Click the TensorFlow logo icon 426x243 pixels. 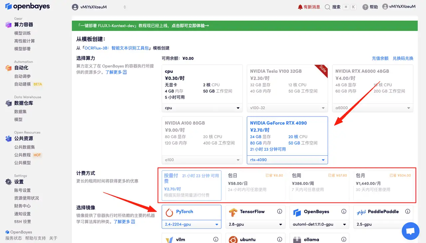pyautogui.click(x=233, y=212)
